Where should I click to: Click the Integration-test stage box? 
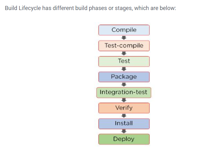(x=124, y=92)
